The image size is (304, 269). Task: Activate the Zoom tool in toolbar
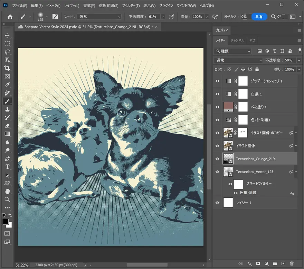[7, 199]
